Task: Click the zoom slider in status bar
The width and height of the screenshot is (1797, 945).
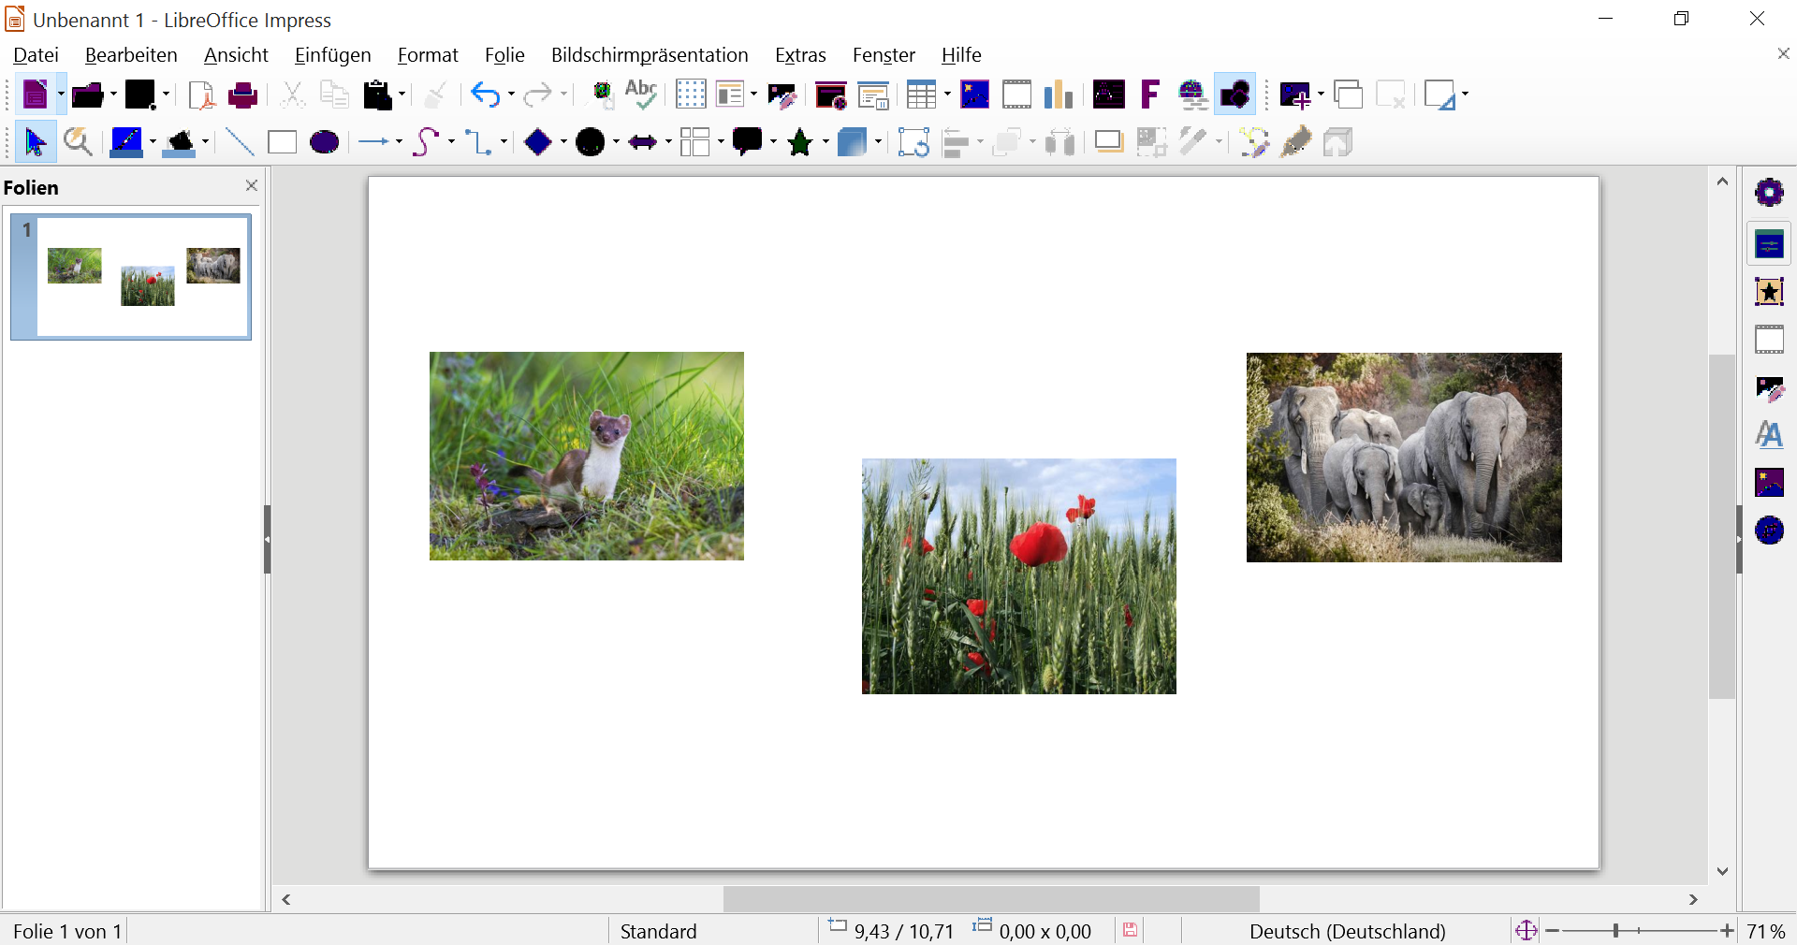Action: coord(1639,931)
